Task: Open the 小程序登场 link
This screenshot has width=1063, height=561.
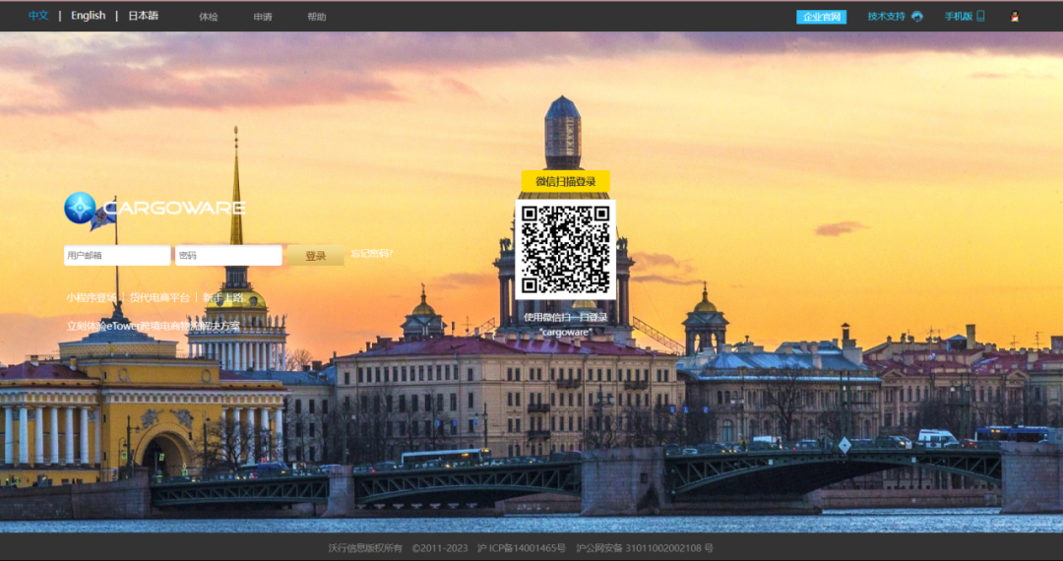Action: (92, 297)
